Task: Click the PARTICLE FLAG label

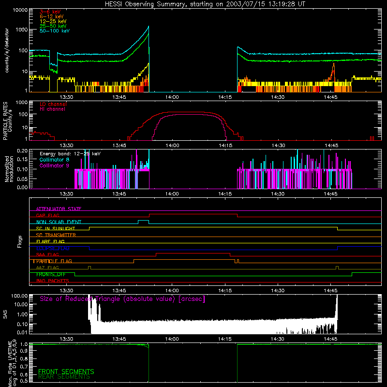Action: point(54,261)
